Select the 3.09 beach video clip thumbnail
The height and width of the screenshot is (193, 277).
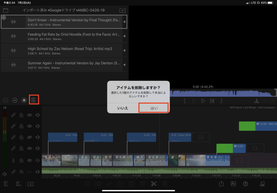click(x=70, y=160)
